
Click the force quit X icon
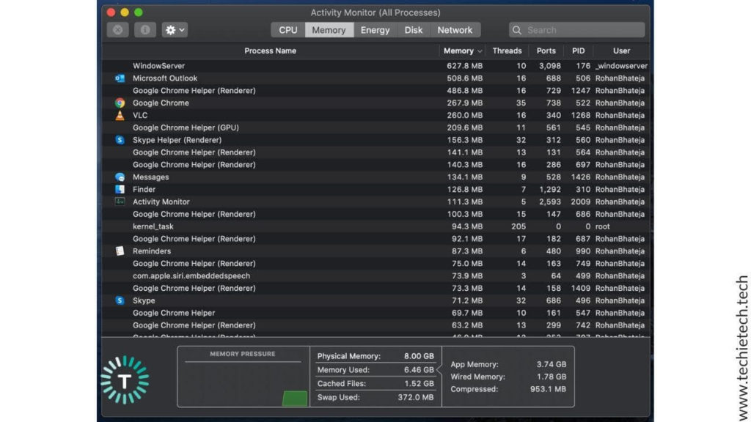119,30
